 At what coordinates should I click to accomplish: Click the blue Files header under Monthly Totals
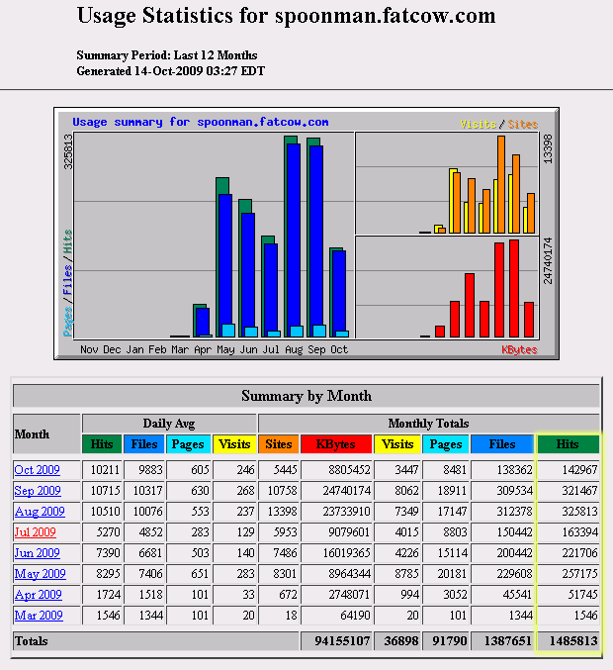[x=502, y=444]
